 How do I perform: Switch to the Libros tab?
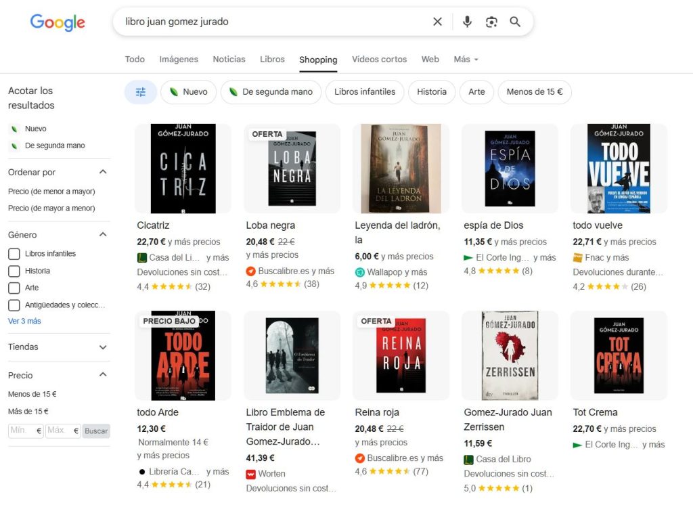click(272, 60)
